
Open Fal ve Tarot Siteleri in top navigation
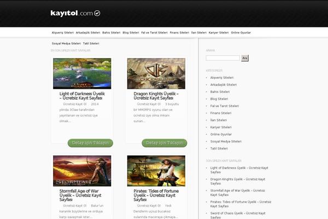pos(154,33)
